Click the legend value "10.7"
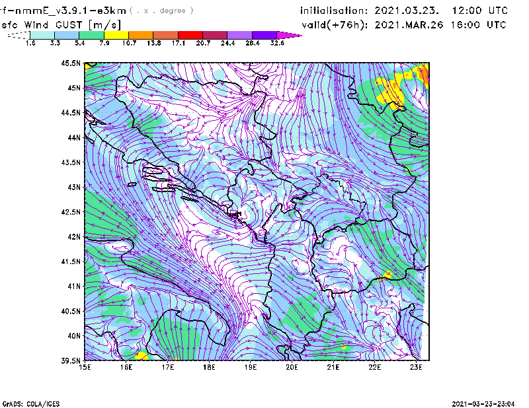Image resolution: width=529 pixels, height=408 pixels. tap(129, 43)
